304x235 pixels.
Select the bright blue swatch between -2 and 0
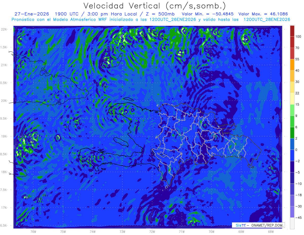click(292, 155)
